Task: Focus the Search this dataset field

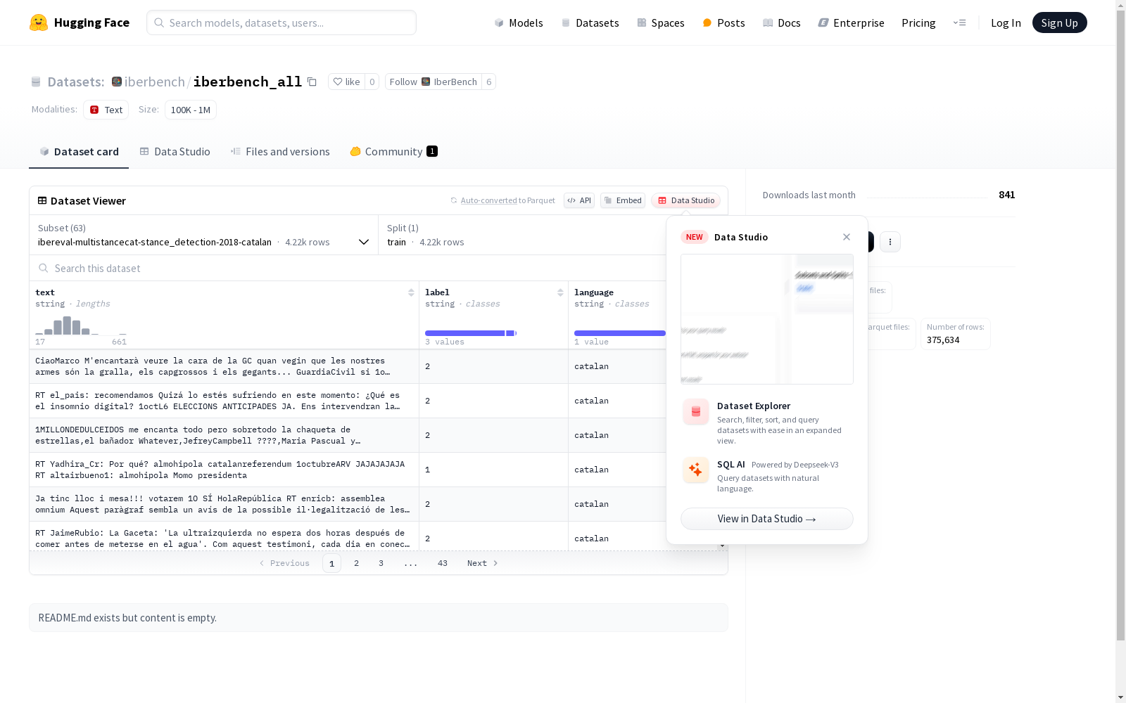Action: pos(348,268)
